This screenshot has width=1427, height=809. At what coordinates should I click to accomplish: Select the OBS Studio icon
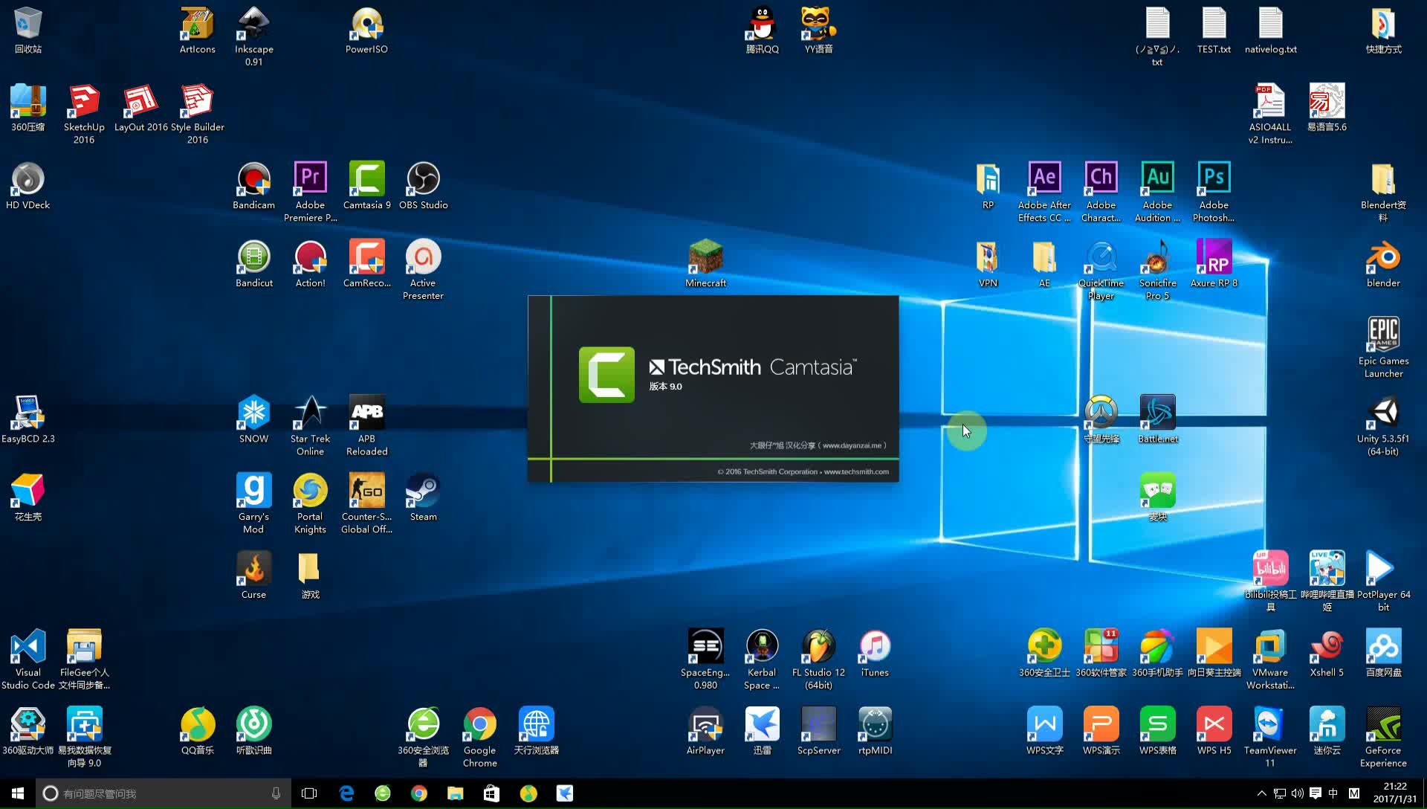[423, 186]
